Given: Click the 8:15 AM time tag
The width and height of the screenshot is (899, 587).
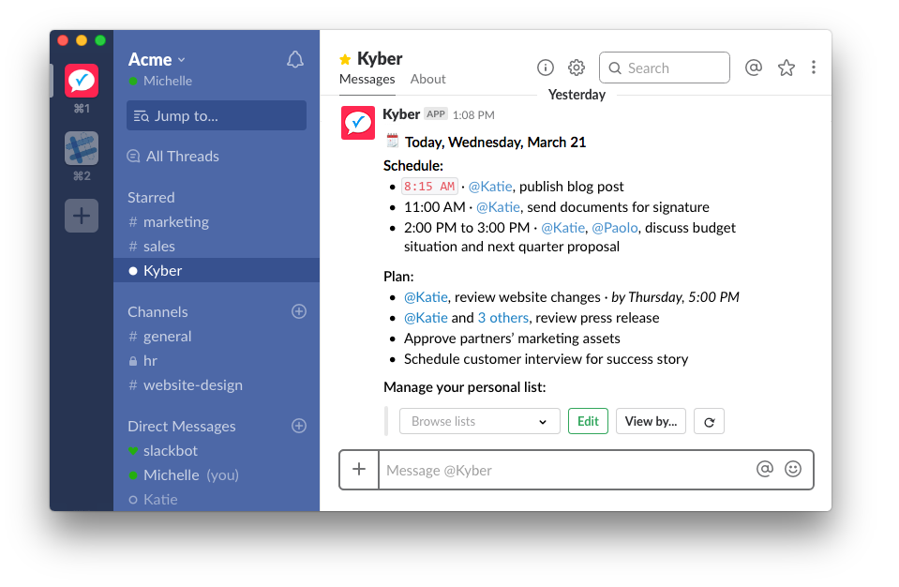Looking at the screenshot, I should [429, 187].
